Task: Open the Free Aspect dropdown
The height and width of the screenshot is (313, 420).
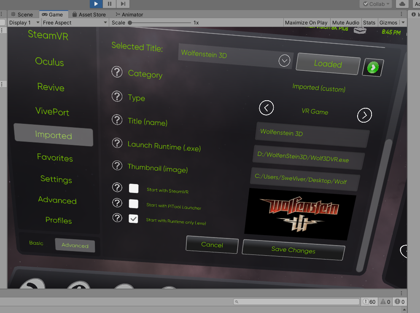Action: tap(75, 23)
